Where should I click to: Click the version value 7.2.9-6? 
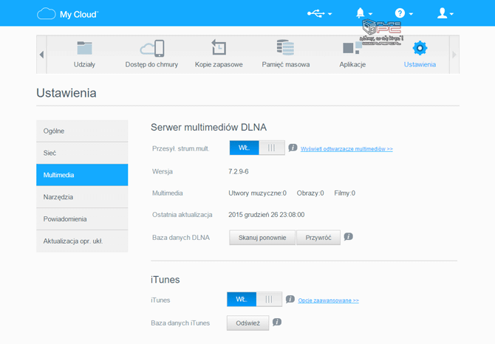[239, 171]
